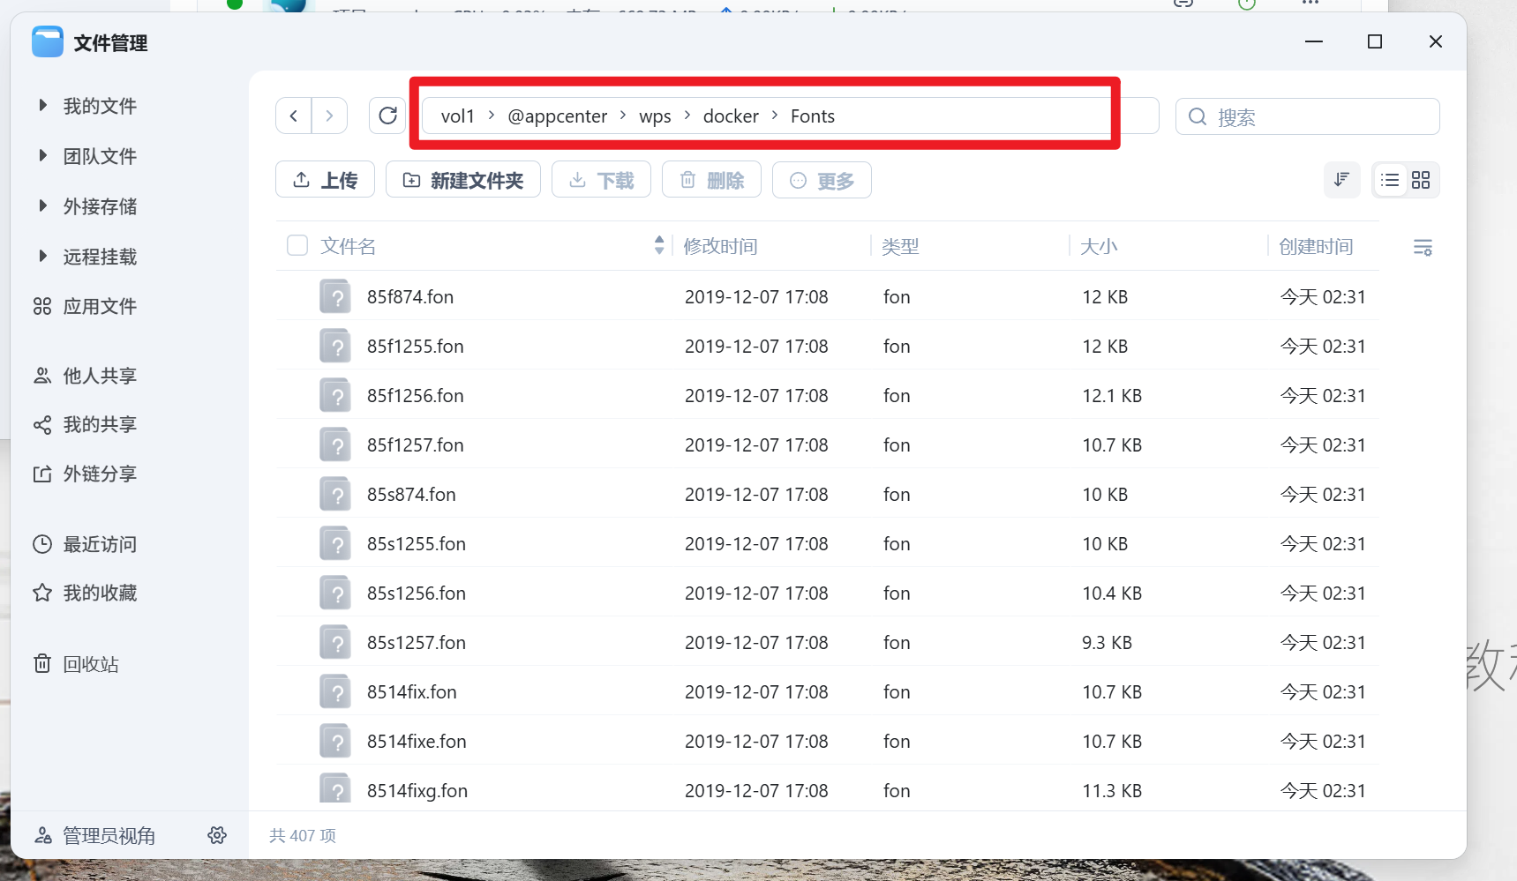Open the sort order icon button
Screen dimensions: 1517x881
(1341, 180)
